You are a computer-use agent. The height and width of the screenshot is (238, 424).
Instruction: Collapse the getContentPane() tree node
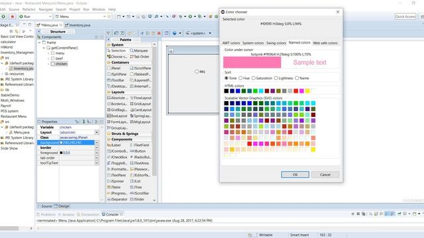point(44,48)
